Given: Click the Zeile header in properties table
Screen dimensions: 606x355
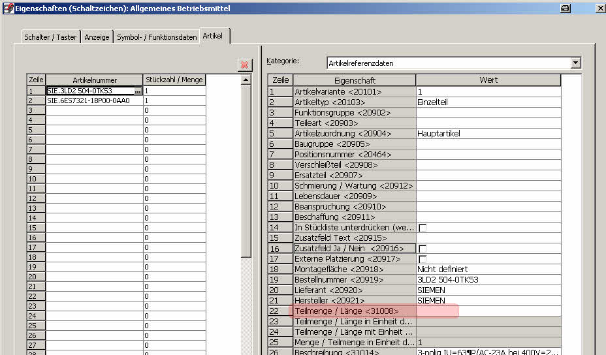Looking at the screenshot, I should [x=280, y=80].
